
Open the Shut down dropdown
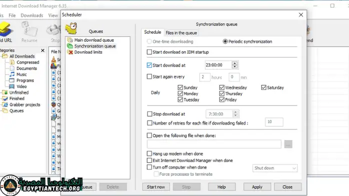(274, 168)
